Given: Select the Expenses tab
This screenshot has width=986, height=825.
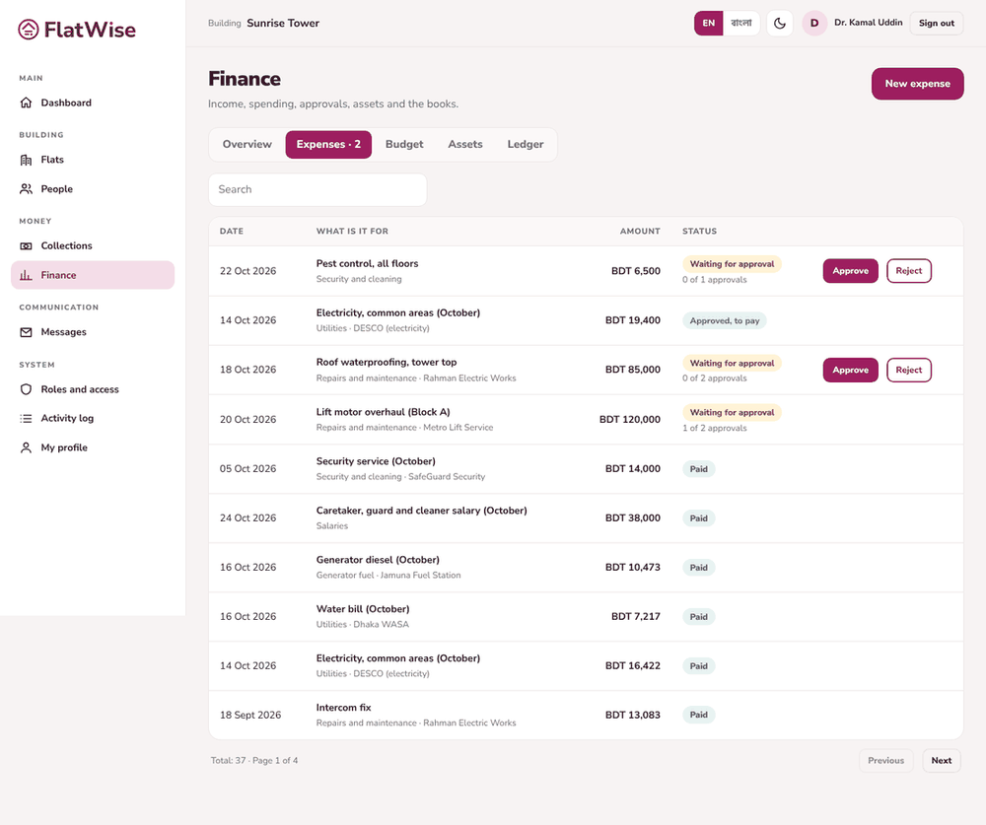Looking at the screenshot, I should [x=328, y=144].
